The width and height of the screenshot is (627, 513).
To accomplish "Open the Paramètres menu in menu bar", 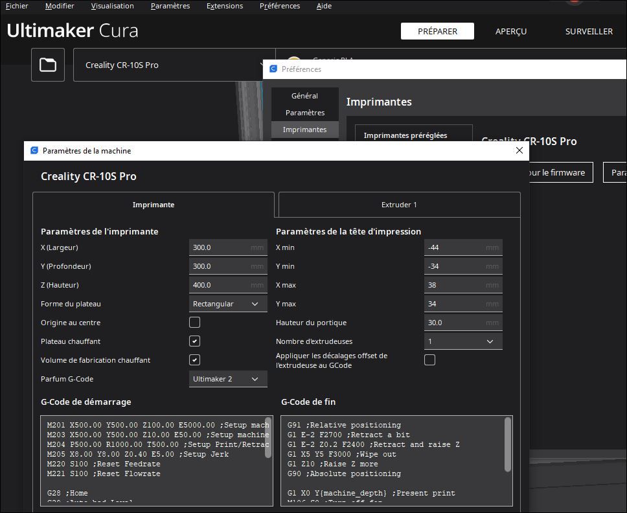I will [170, 6].
